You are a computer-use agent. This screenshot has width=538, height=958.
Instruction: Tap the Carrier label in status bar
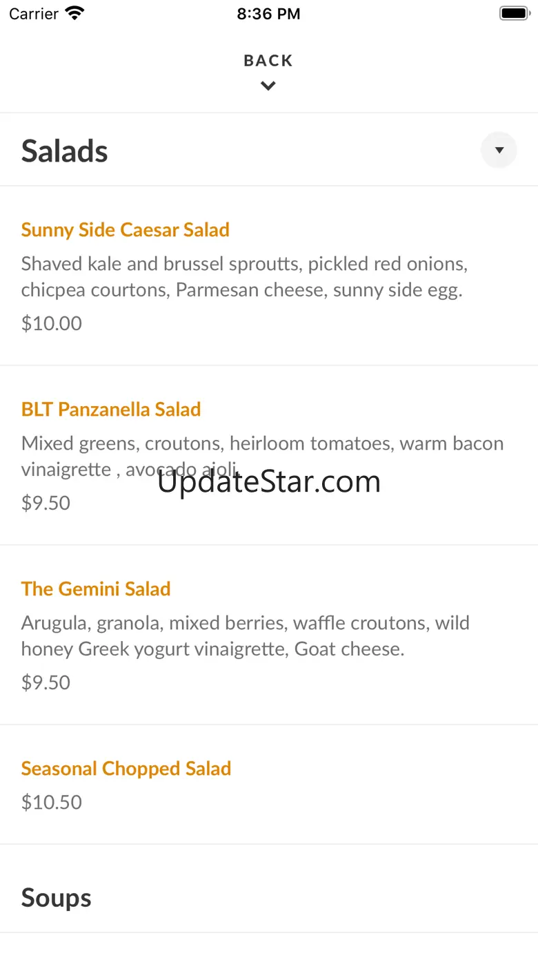point(34,14)
